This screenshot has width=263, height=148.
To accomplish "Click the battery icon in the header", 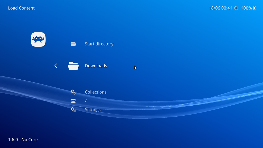I will coord(255,8).
